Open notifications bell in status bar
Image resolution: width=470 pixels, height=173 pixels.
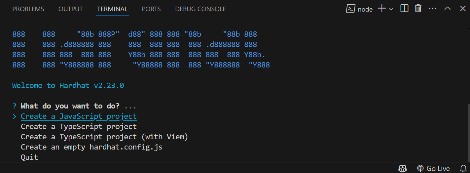click(463, 168)
